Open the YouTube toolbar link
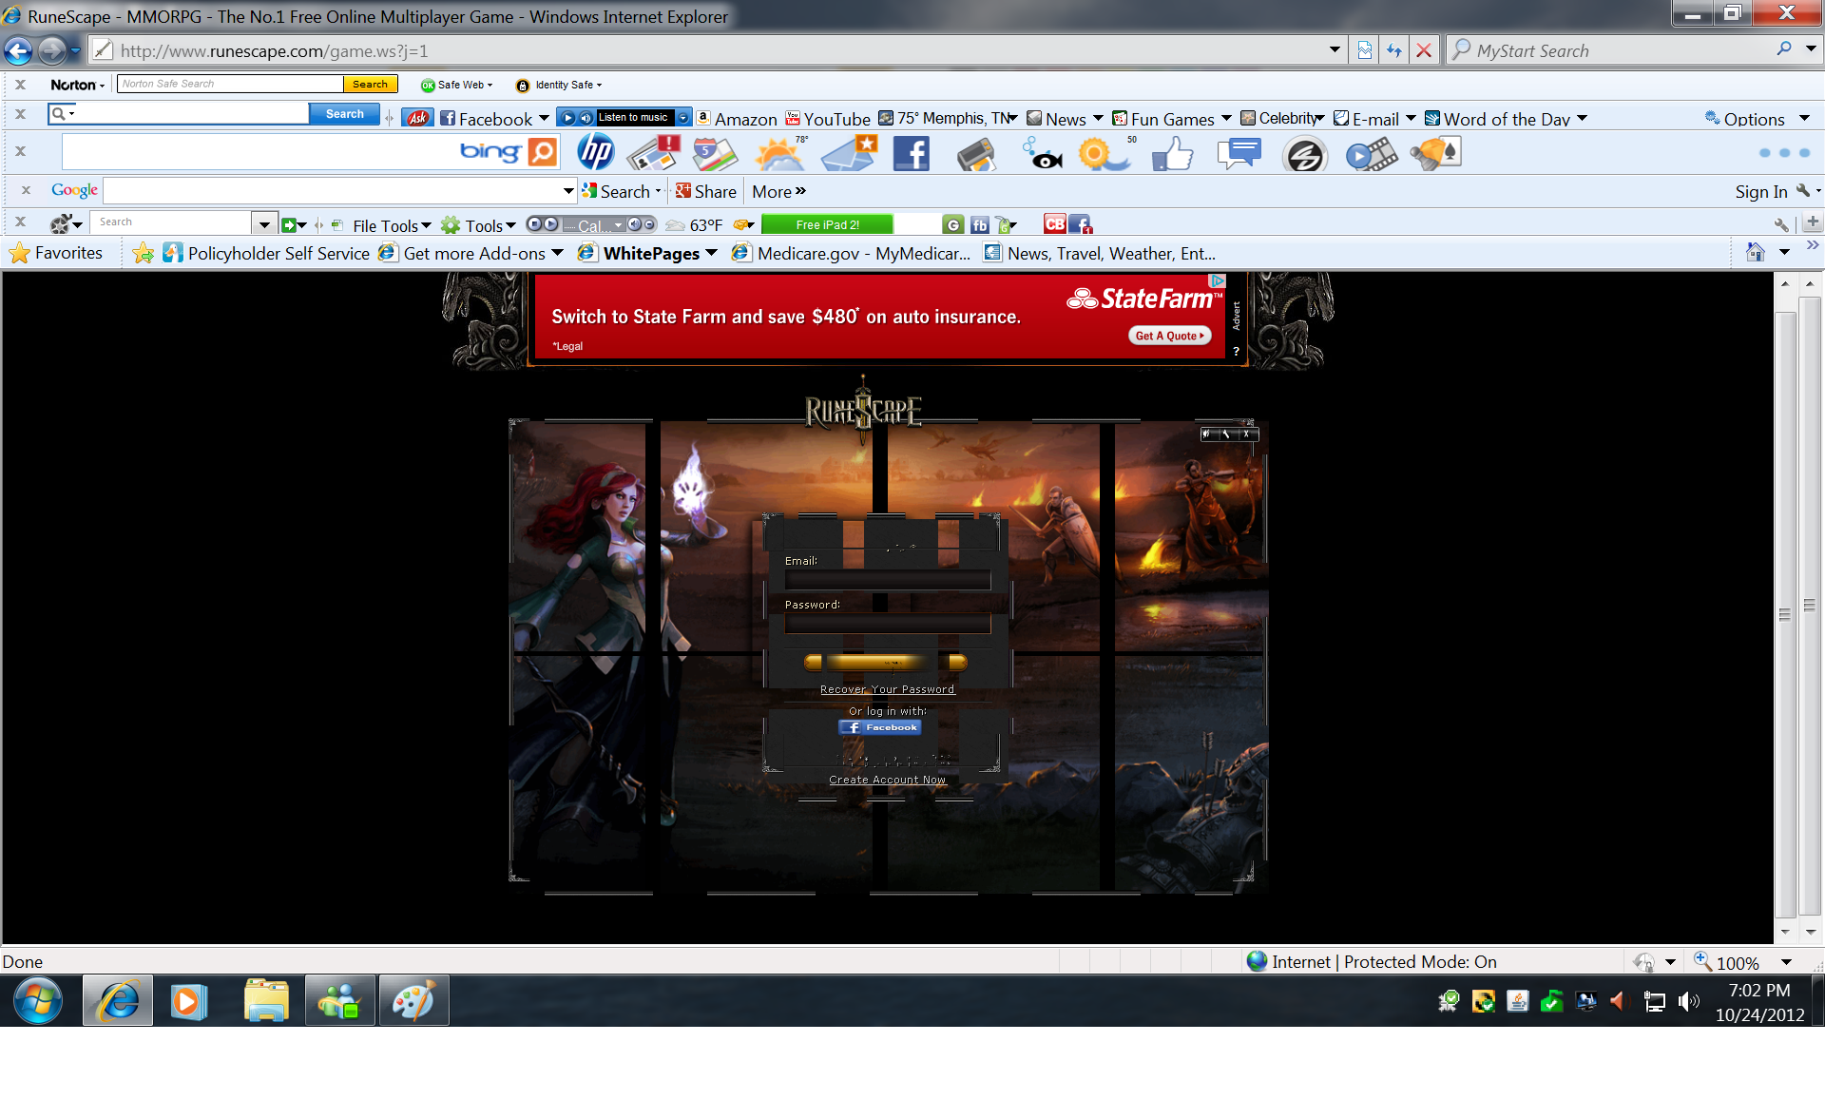Screen dimensions: 1825x1100 [x=827, y=119]
